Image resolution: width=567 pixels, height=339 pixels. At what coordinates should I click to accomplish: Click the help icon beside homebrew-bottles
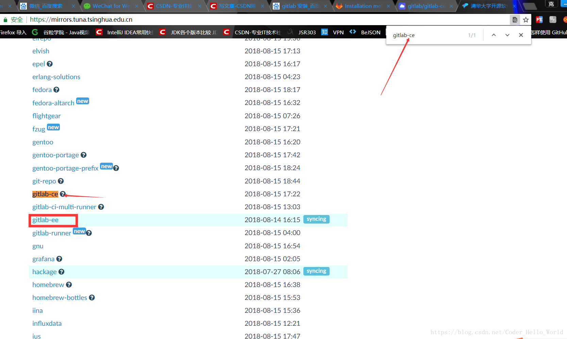tap(92, 298)
